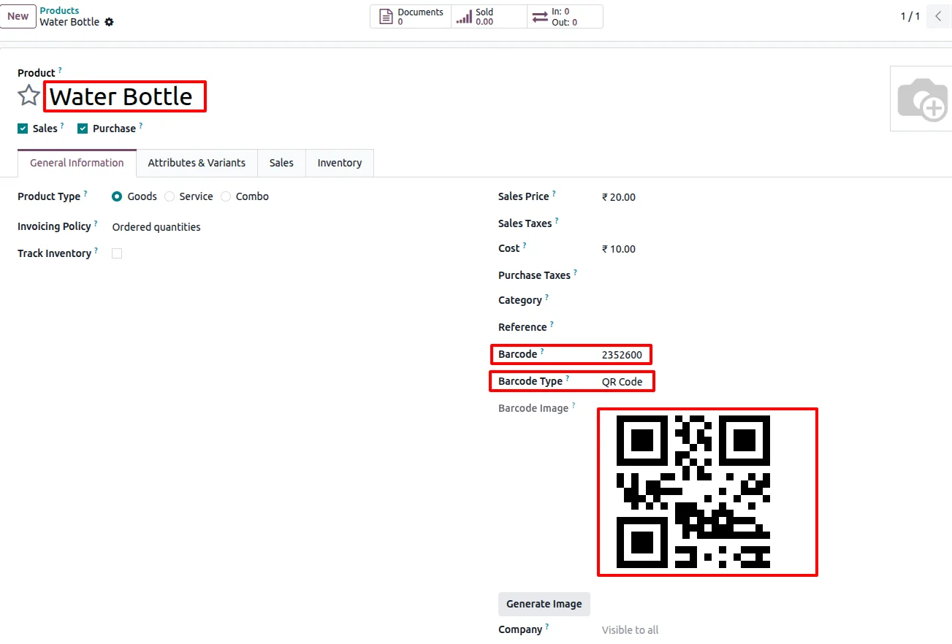Switch to the General Information tab
The image size is (952, 644).
[x=77, y=163]
